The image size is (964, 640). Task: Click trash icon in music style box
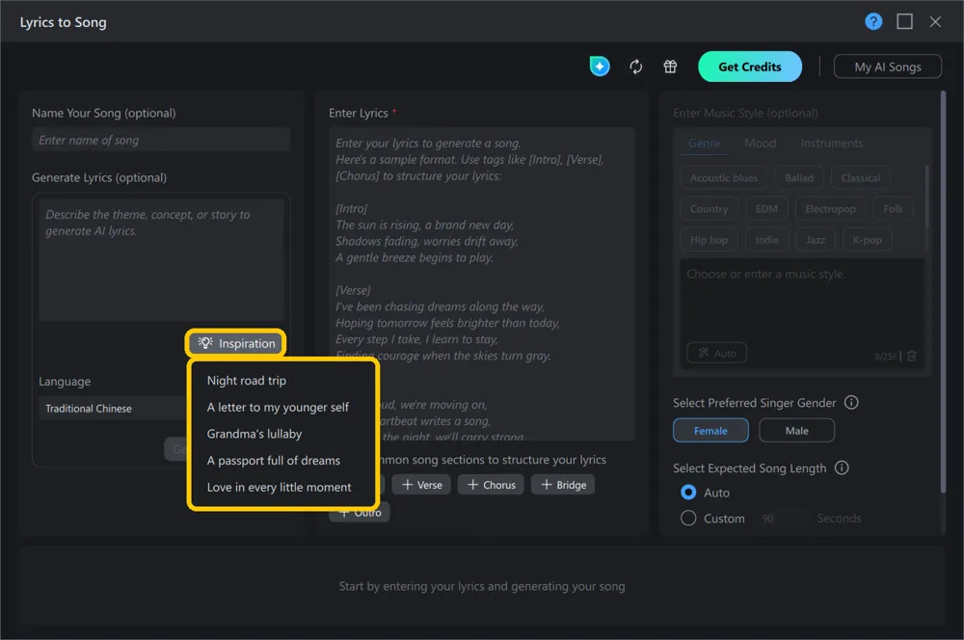tap(912, 356)
